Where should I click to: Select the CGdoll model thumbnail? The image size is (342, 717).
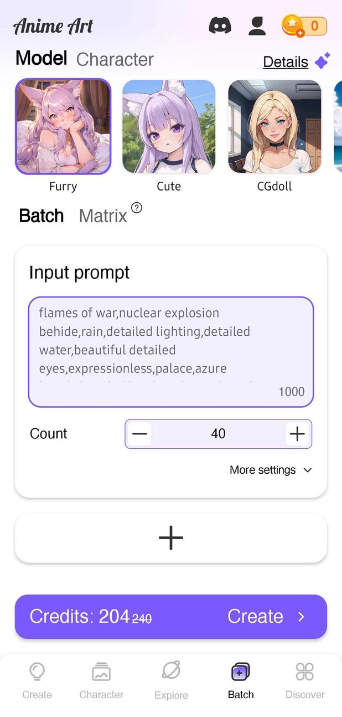tap(274, 126)
